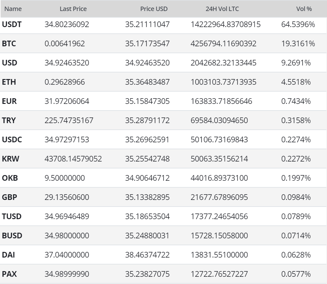Click volume share 64.5396% for USDT
Viewport: 327px width, 284px height.
pyautogui.click(x=298, y=25)
